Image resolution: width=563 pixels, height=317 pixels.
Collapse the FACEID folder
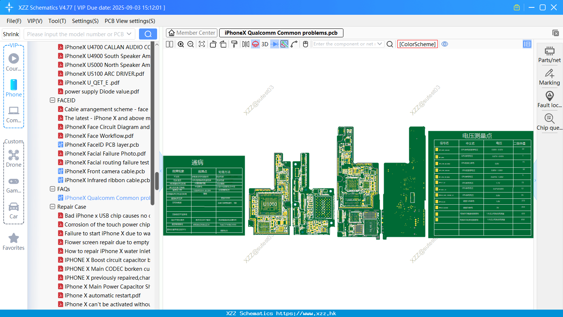coord(52,100)
